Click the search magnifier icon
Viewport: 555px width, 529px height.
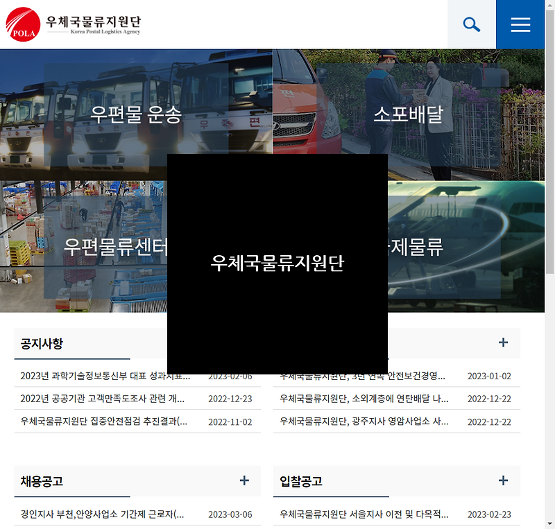coord(472,24)
